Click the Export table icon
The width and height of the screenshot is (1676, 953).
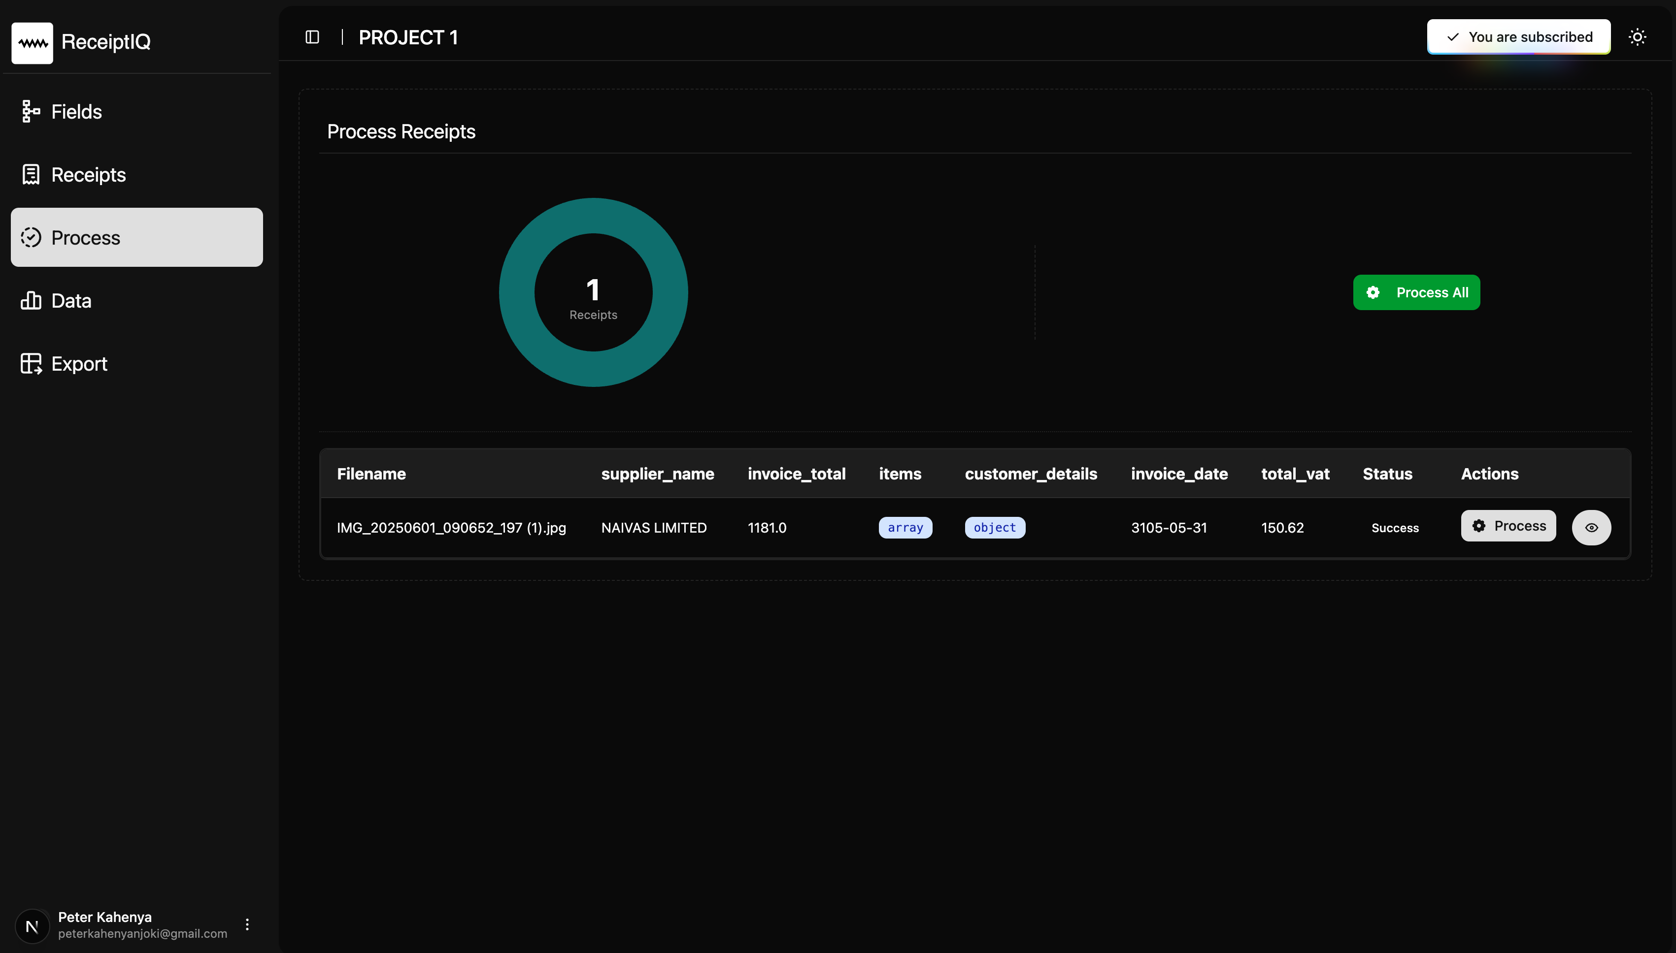(x=31, y=363)
